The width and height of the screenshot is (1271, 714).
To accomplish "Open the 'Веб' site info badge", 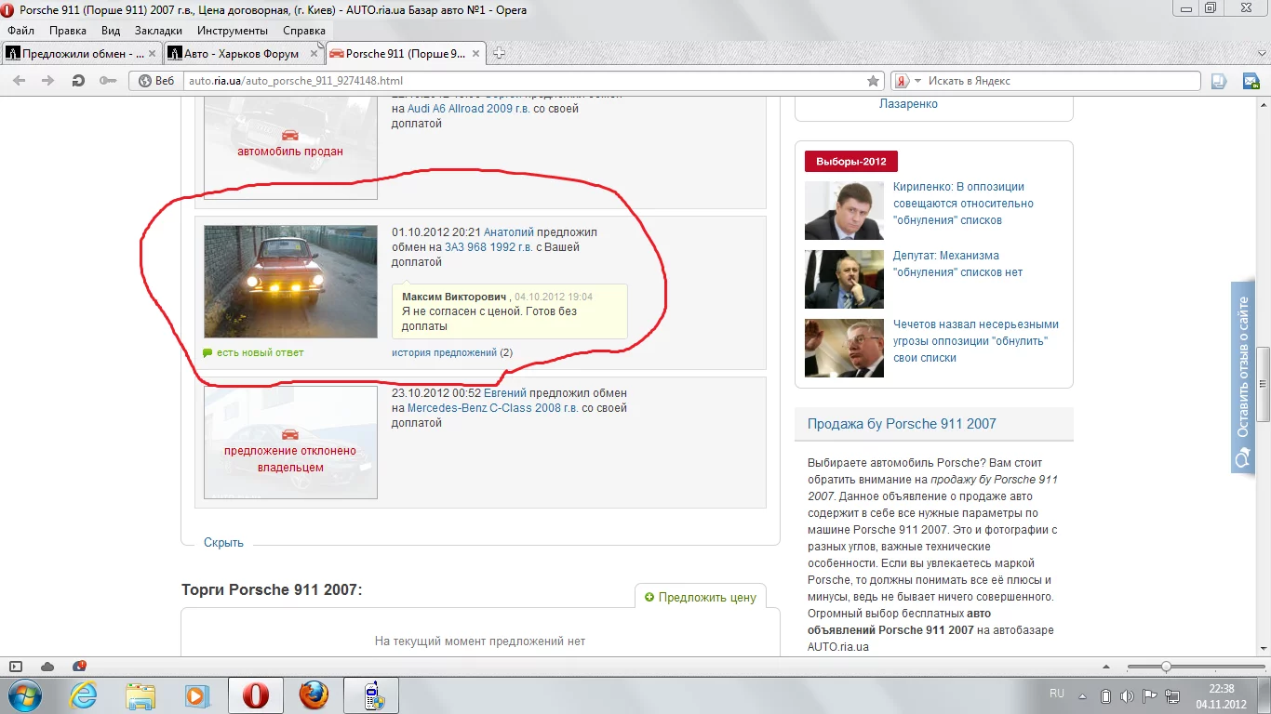I will pyautogui.click(x=156, y=81).
